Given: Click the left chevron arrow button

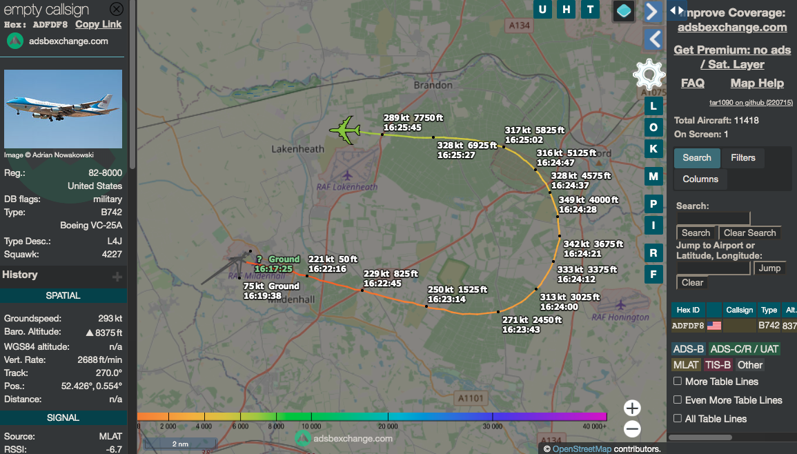Looking at the screenshot, I should (x=653, y=39).
